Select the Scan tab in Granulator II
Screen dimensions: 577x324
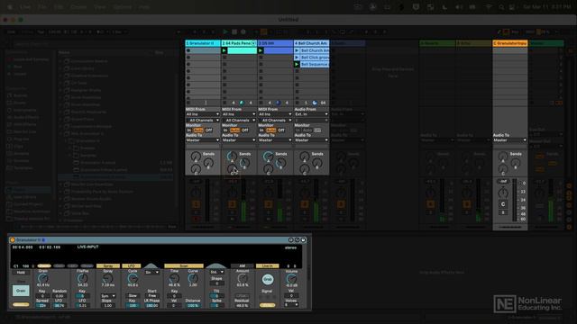coord(184,265)
